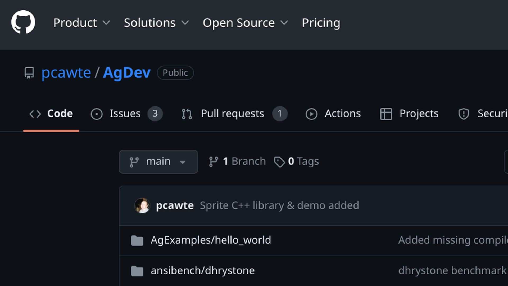Click the Pull requests git icon
The height and width of the screenshot is (286, 508).
pyautogui.click(x=187, y=114)
